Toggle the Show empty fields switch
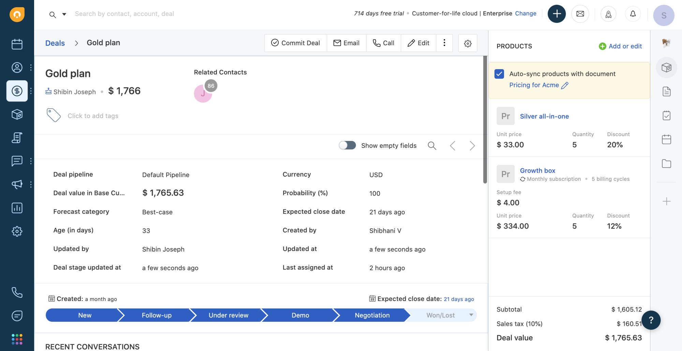Viewport: 682px width, 351px height. click(x=347, y=145)
